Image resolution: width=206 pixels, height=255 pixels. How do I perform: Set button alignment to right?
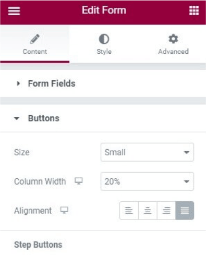(x=166, y=211)
